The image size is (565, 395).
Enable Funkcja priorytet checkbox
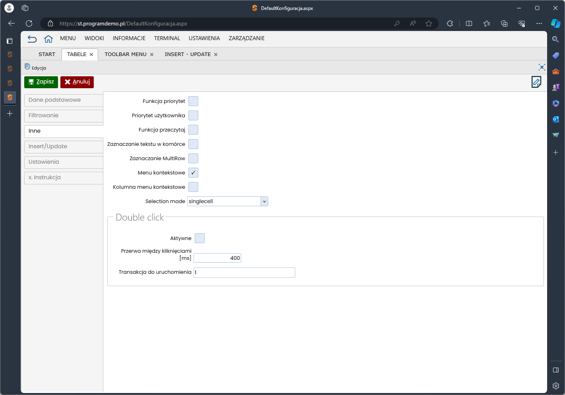(x=193, y=101)
